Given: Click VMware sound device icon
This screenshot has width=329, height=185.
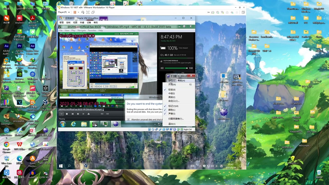Looking at the screenshot, I should click(232, 12).
